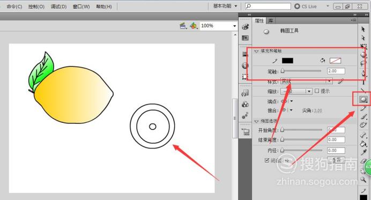This screenshot has height=200, width=371.
Task: Click the CS Live button
Action: (x=306, y=6)
